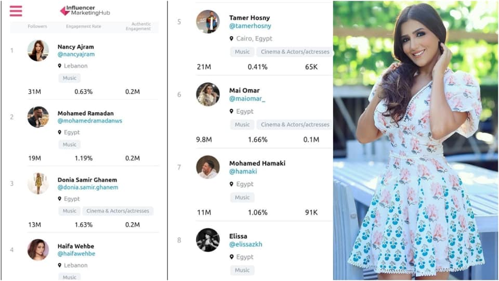Visit the @hamaki profile link

(243, 171)
